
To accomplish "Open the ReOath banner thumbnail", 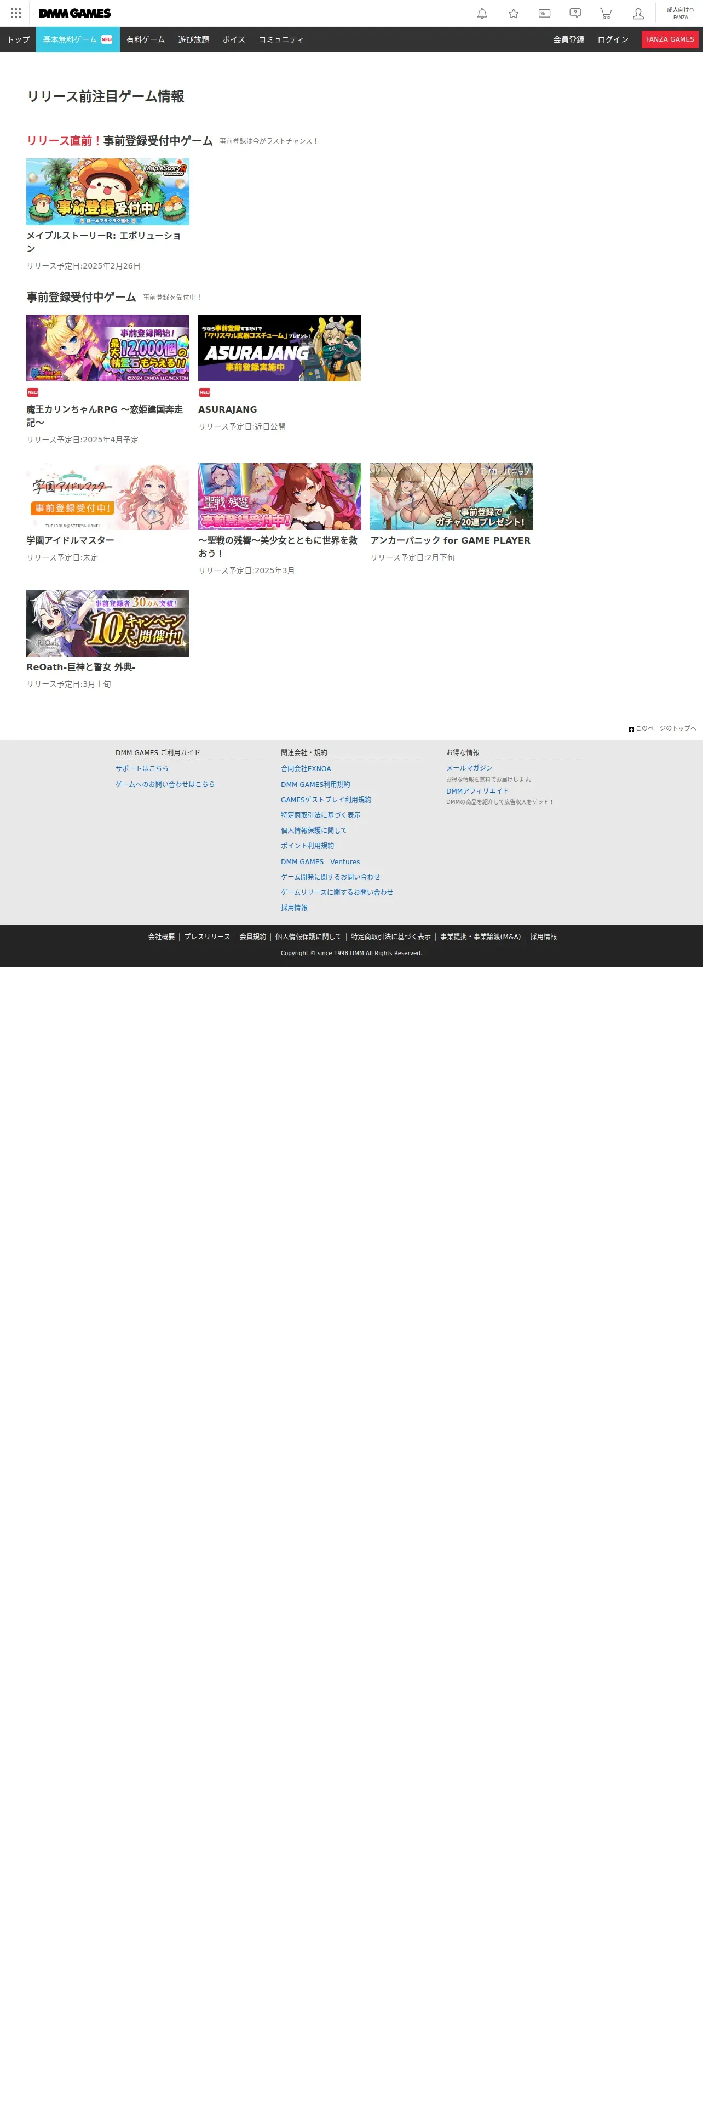I will coord(107,623).
